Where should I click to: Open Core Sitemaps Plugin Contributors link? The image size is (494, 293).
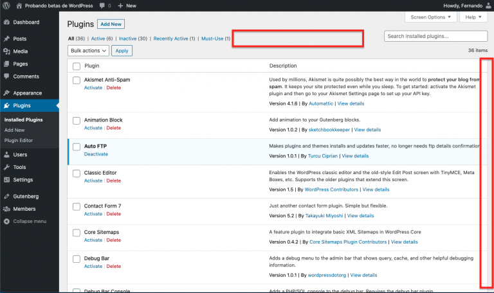click(348, 242)
